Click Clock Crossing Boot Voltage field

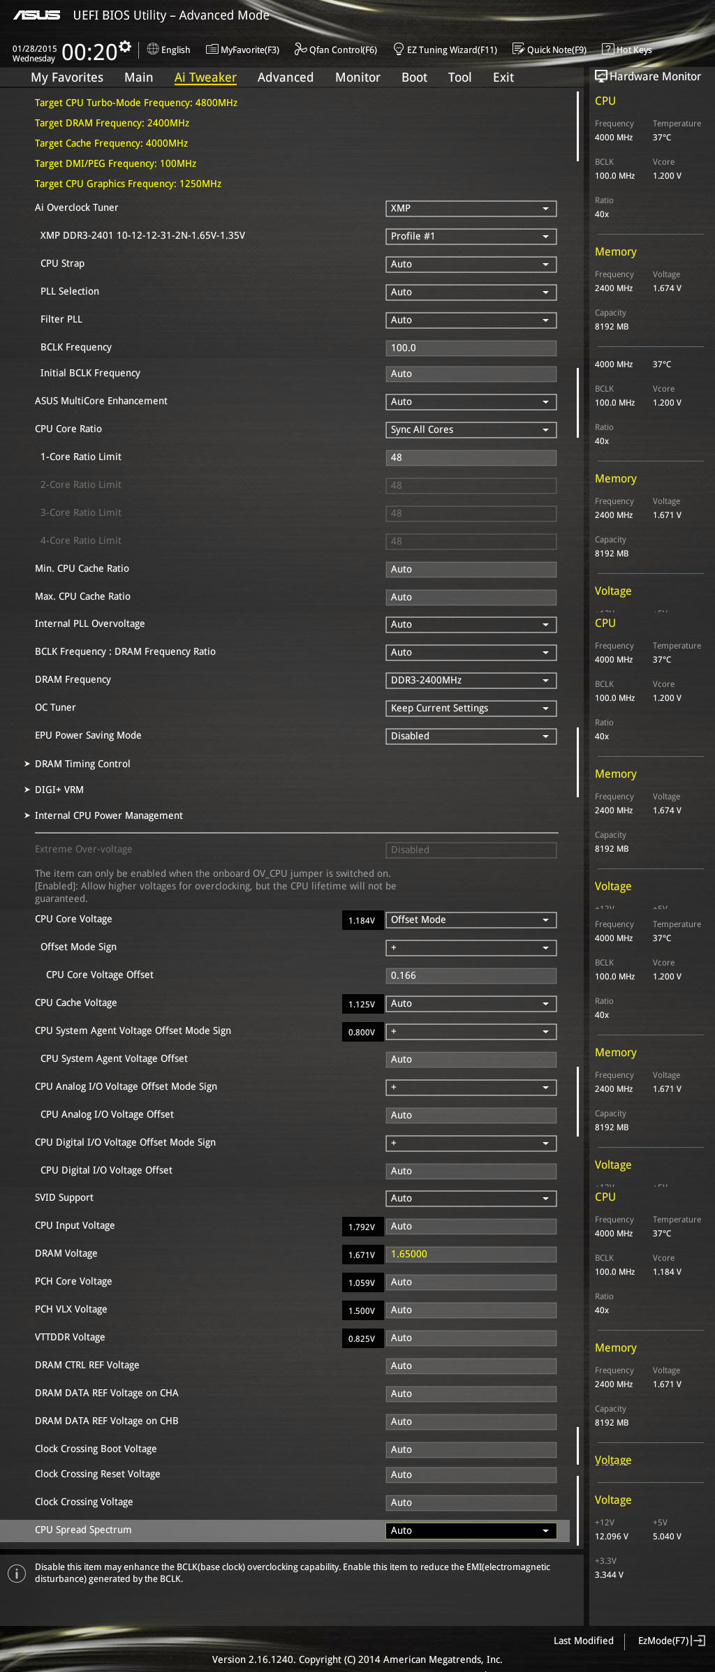coord(471,1450)
